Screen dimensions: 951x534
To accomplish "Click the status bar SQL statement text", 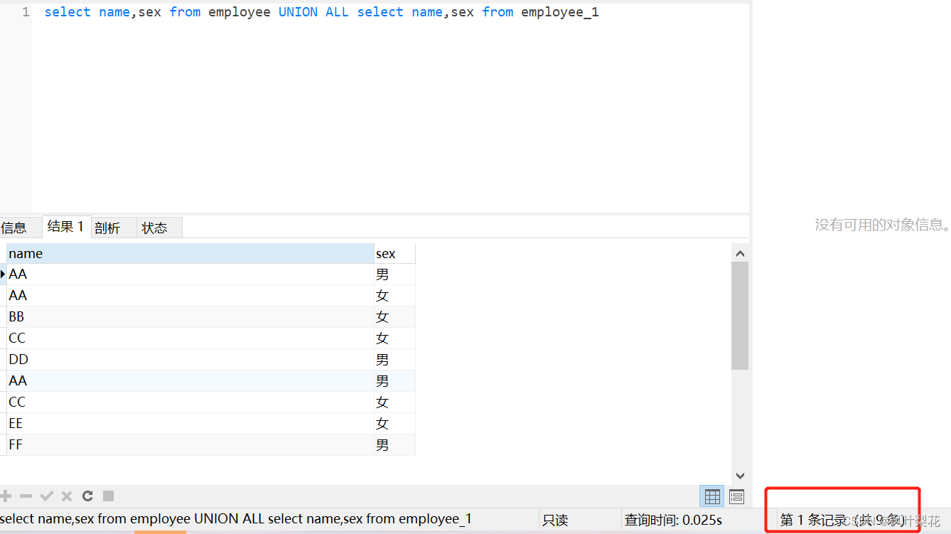I will click(236, 519).
